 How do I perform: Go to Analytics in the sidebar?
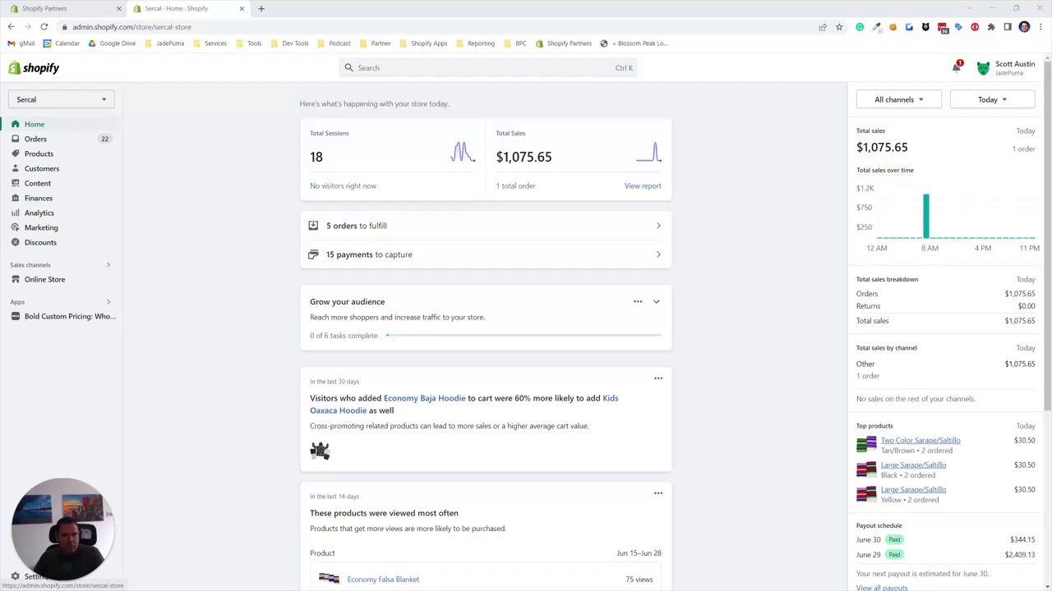click(39, 213)
